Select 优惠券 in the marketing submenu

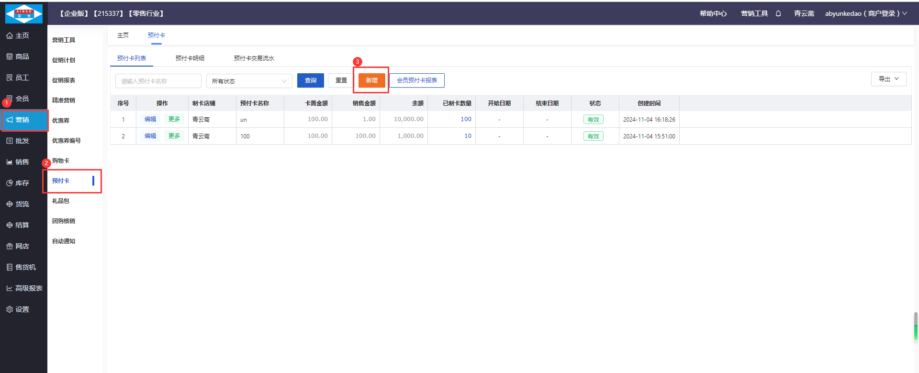point(61,121)
